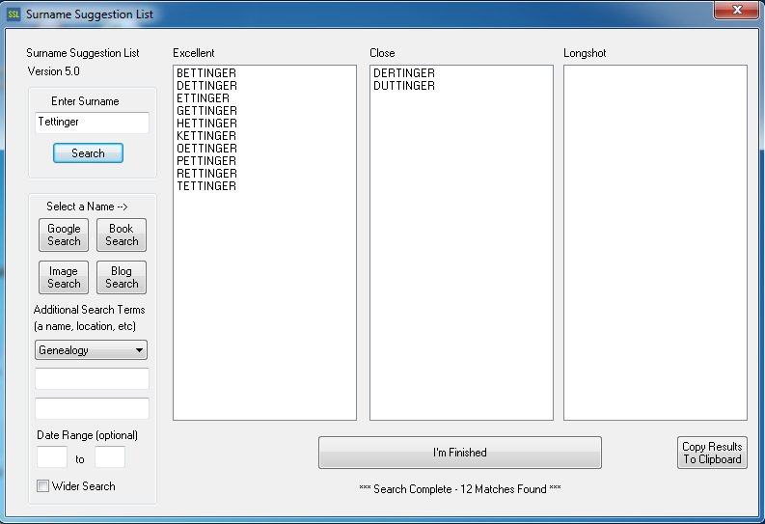This screenshot has height=524, width=765.
Task: Open Book Search for the selected name
Action: point(122,234)
